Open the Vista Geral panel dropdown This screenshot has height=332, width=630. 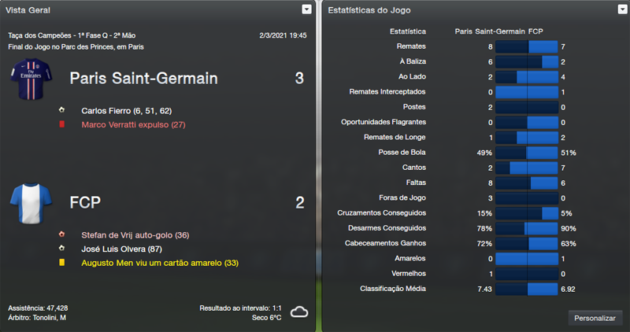click(306, 9)
